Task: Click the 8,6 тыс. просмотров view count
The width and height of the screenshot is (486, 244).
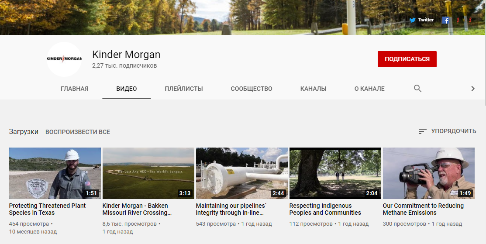Action: (130, 223)
